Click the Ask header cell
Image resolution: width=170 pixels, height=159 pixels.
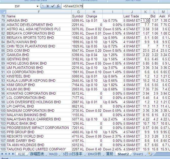(x=163, y=16)
